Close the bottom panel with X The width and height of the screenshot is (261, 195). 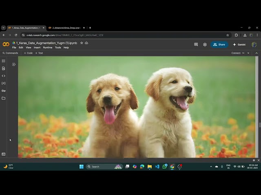[x=259, y=160]
